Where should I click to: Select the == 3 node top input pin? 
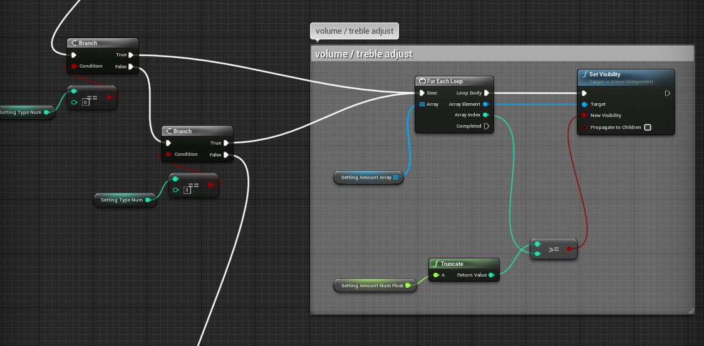click(175, 179)
